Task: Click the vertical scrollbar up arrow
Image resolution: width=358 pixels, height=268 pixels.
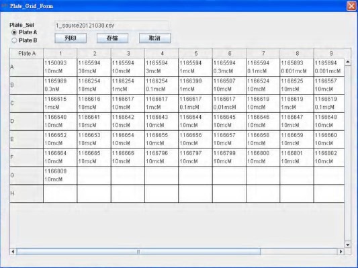Action: [x=348, y=62]
